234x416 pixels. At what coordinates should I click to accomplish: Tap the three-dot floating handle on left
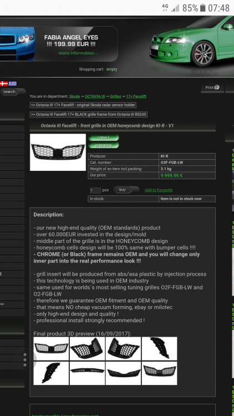pyautogui.click(x=25, y=360)
